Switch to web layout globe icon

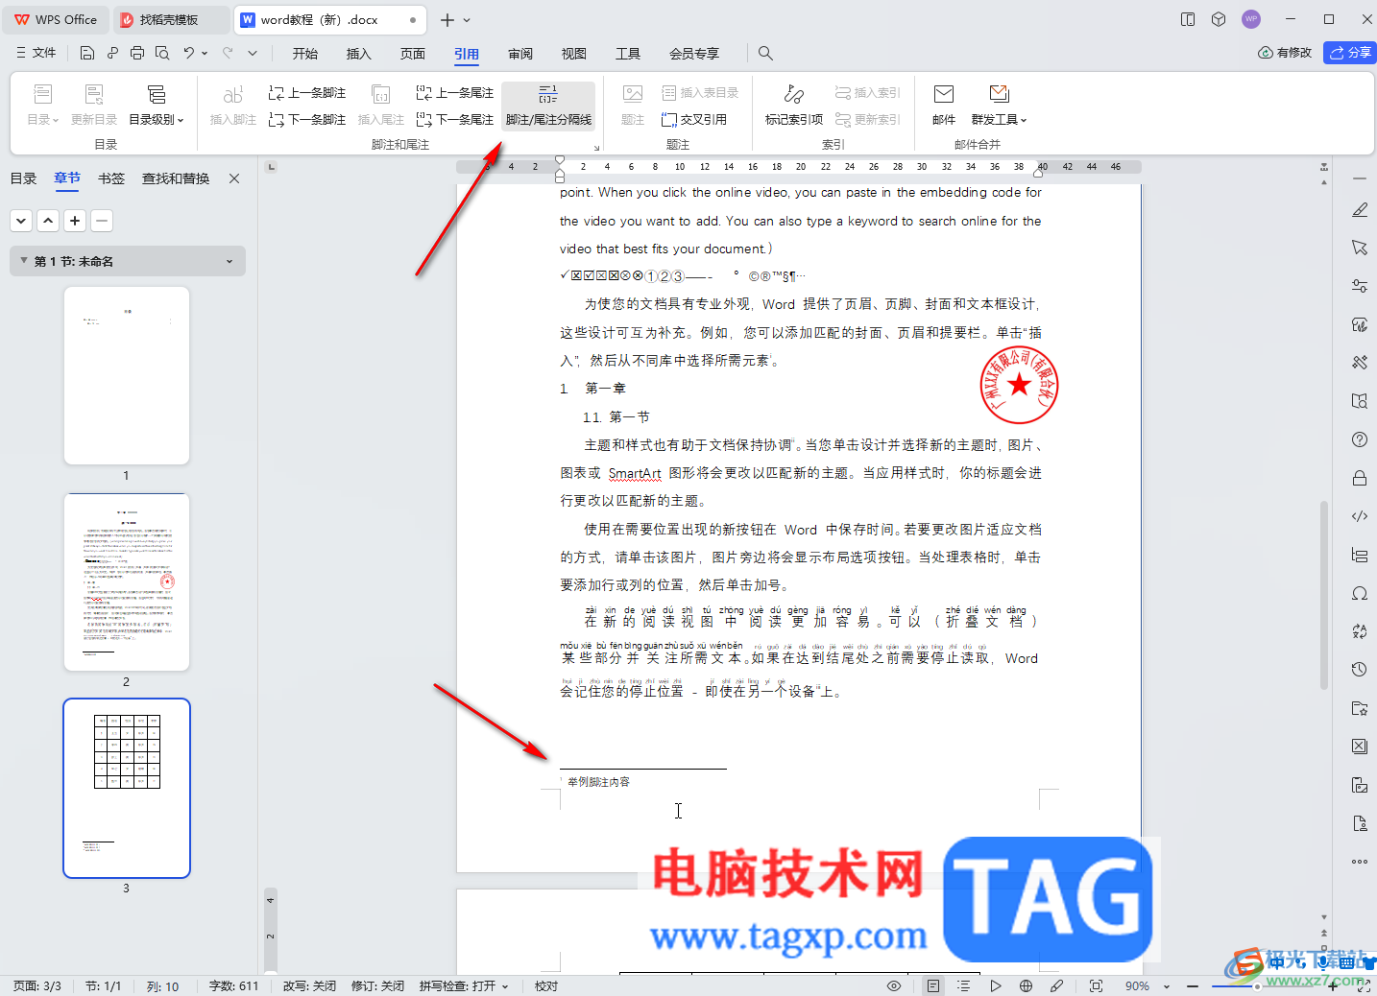[1026, 986]
